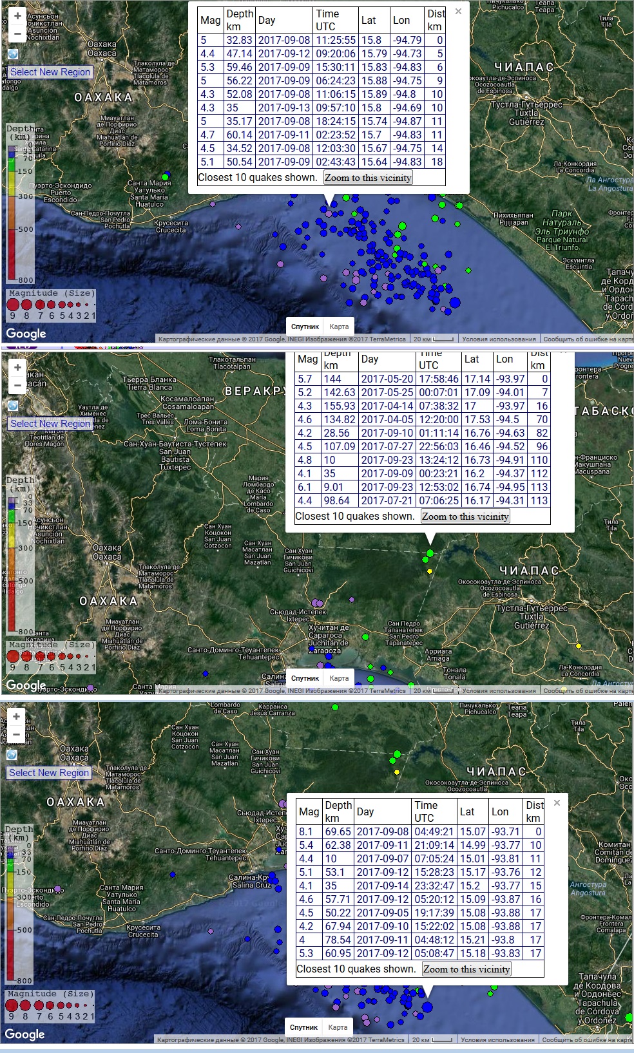
Task: Click "Zoom to this vicinity" in the bottom popup
Action: [466, 969]
